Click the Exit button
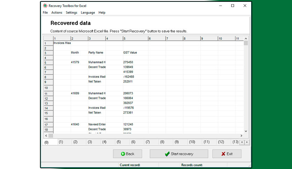This screenshot has width=292, height=169. pyautogui.click(x=227, y=154)
